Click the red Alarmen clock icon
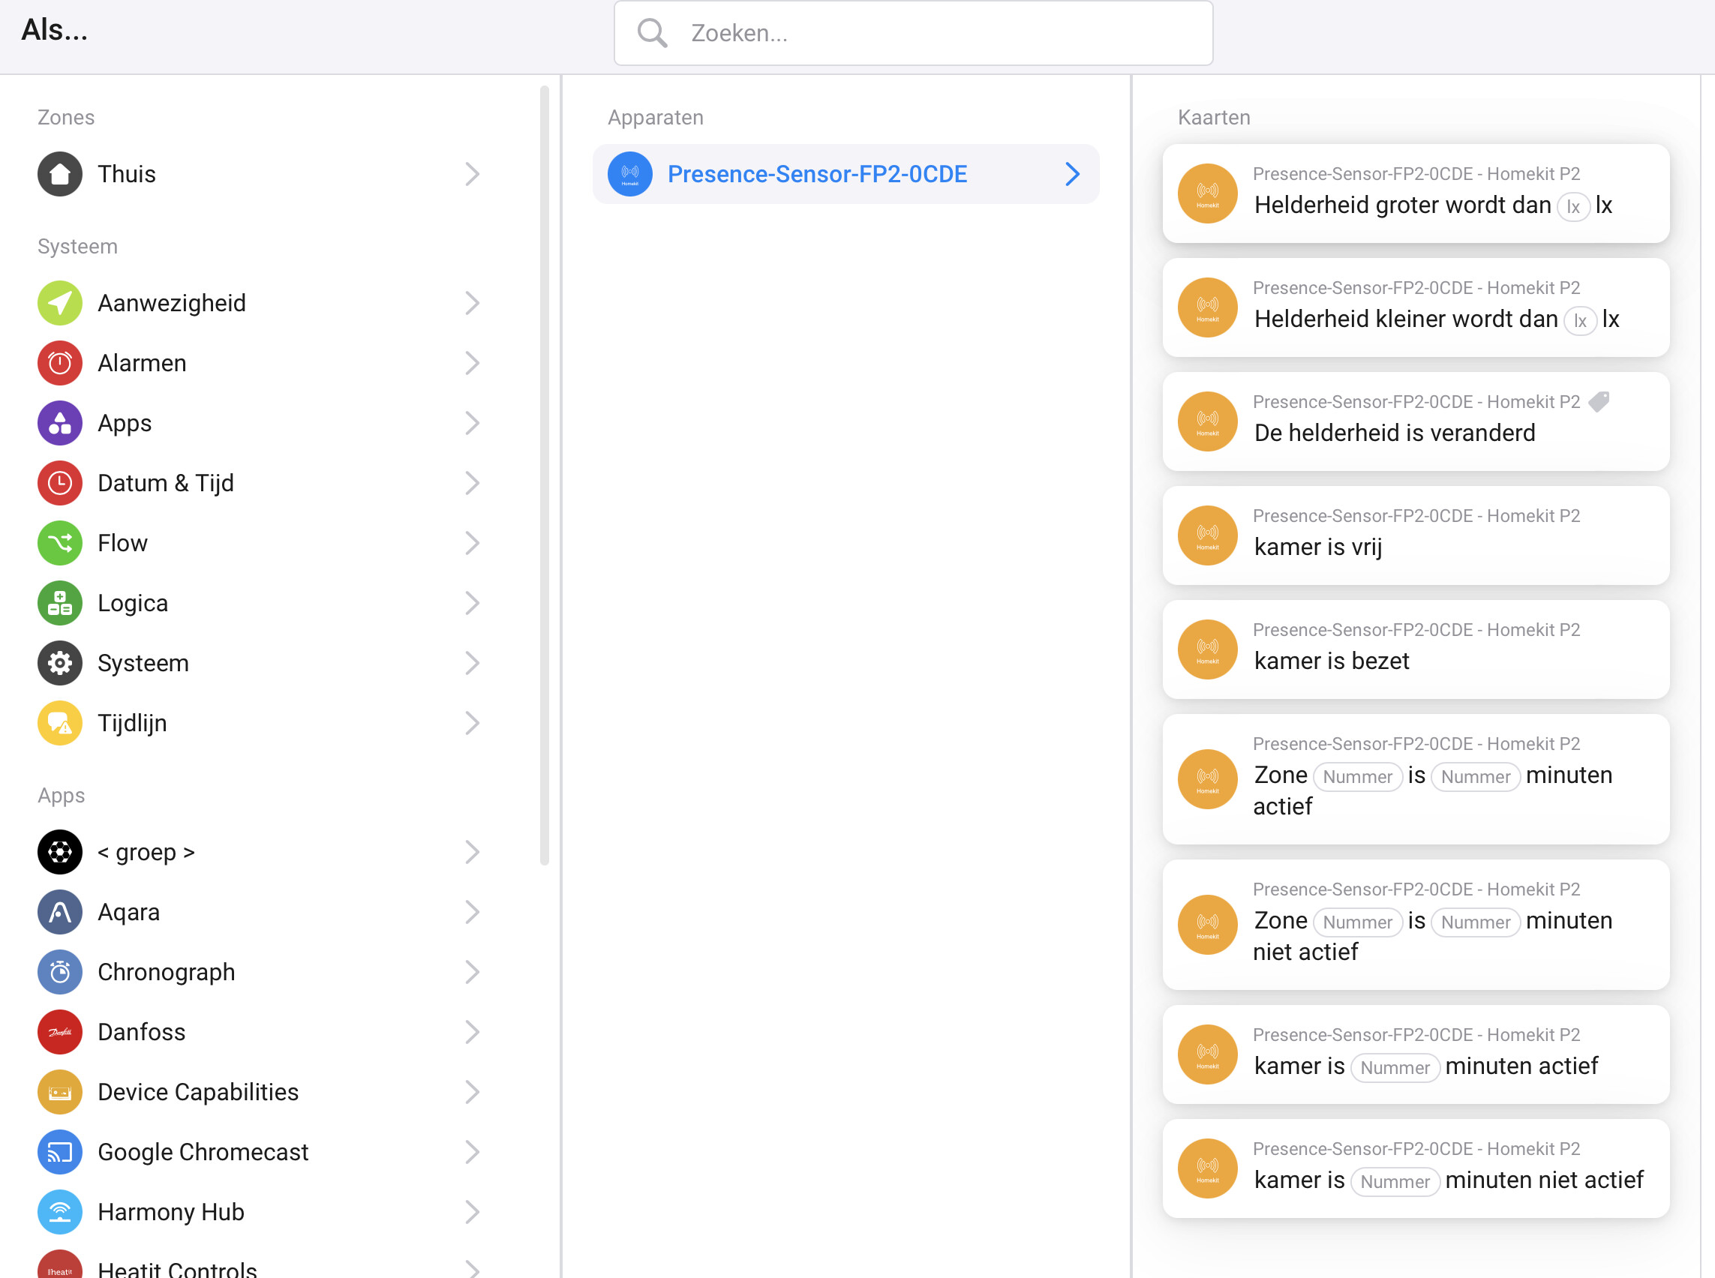 pos(59,363)
